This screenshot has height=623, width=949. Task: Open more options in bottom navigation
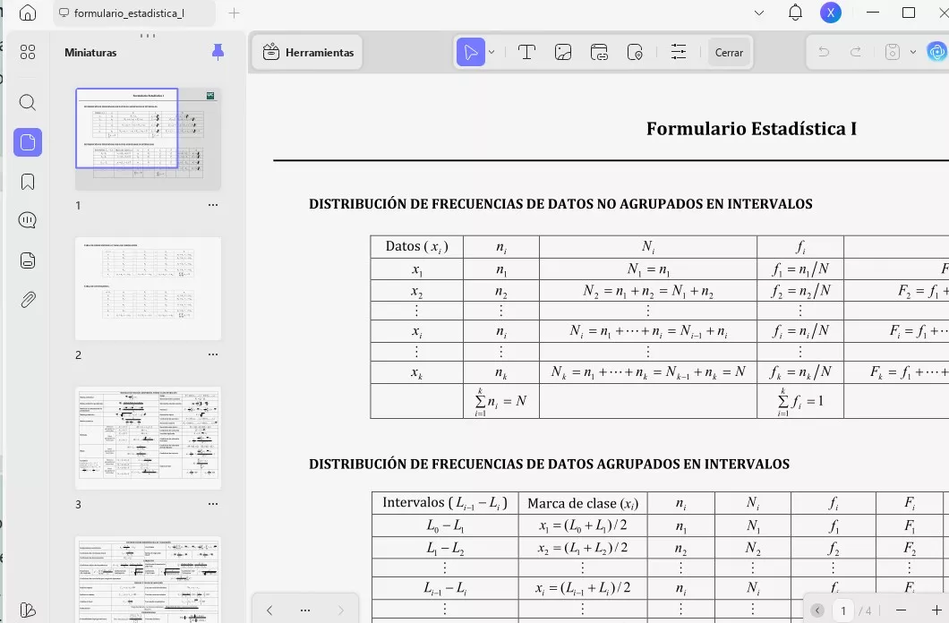[305, 610]
